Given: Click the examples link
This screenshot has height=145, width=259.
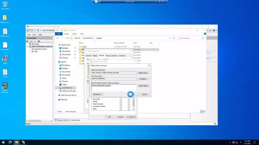Looking at the screenshot, I should click(x=115, y=83).
